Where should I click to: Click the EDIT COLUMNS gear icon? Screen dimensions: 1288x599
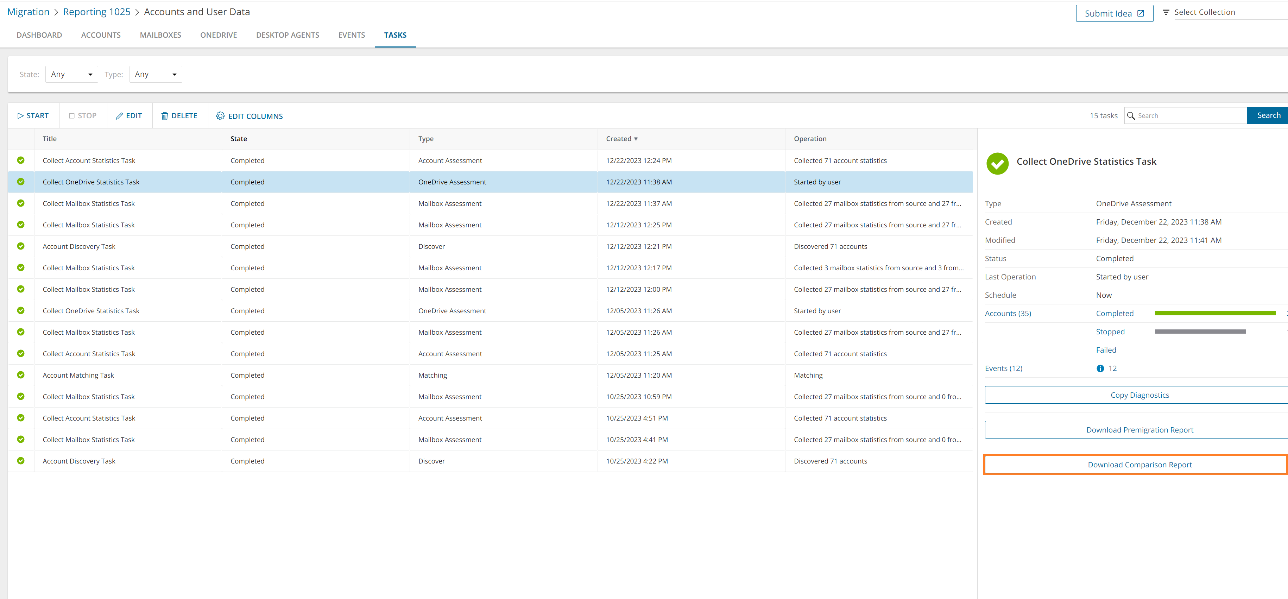click(x=220, y=116)
